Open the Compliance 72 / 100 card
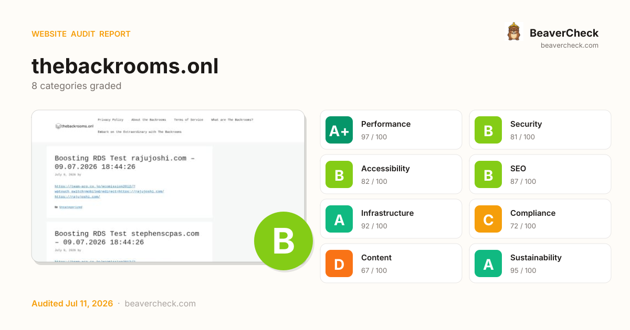630x330 pixels. [540, 219]
